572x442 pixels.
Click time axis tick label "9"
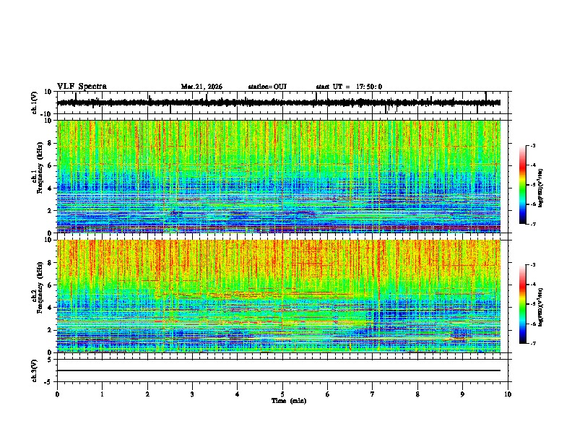[462, 394]
